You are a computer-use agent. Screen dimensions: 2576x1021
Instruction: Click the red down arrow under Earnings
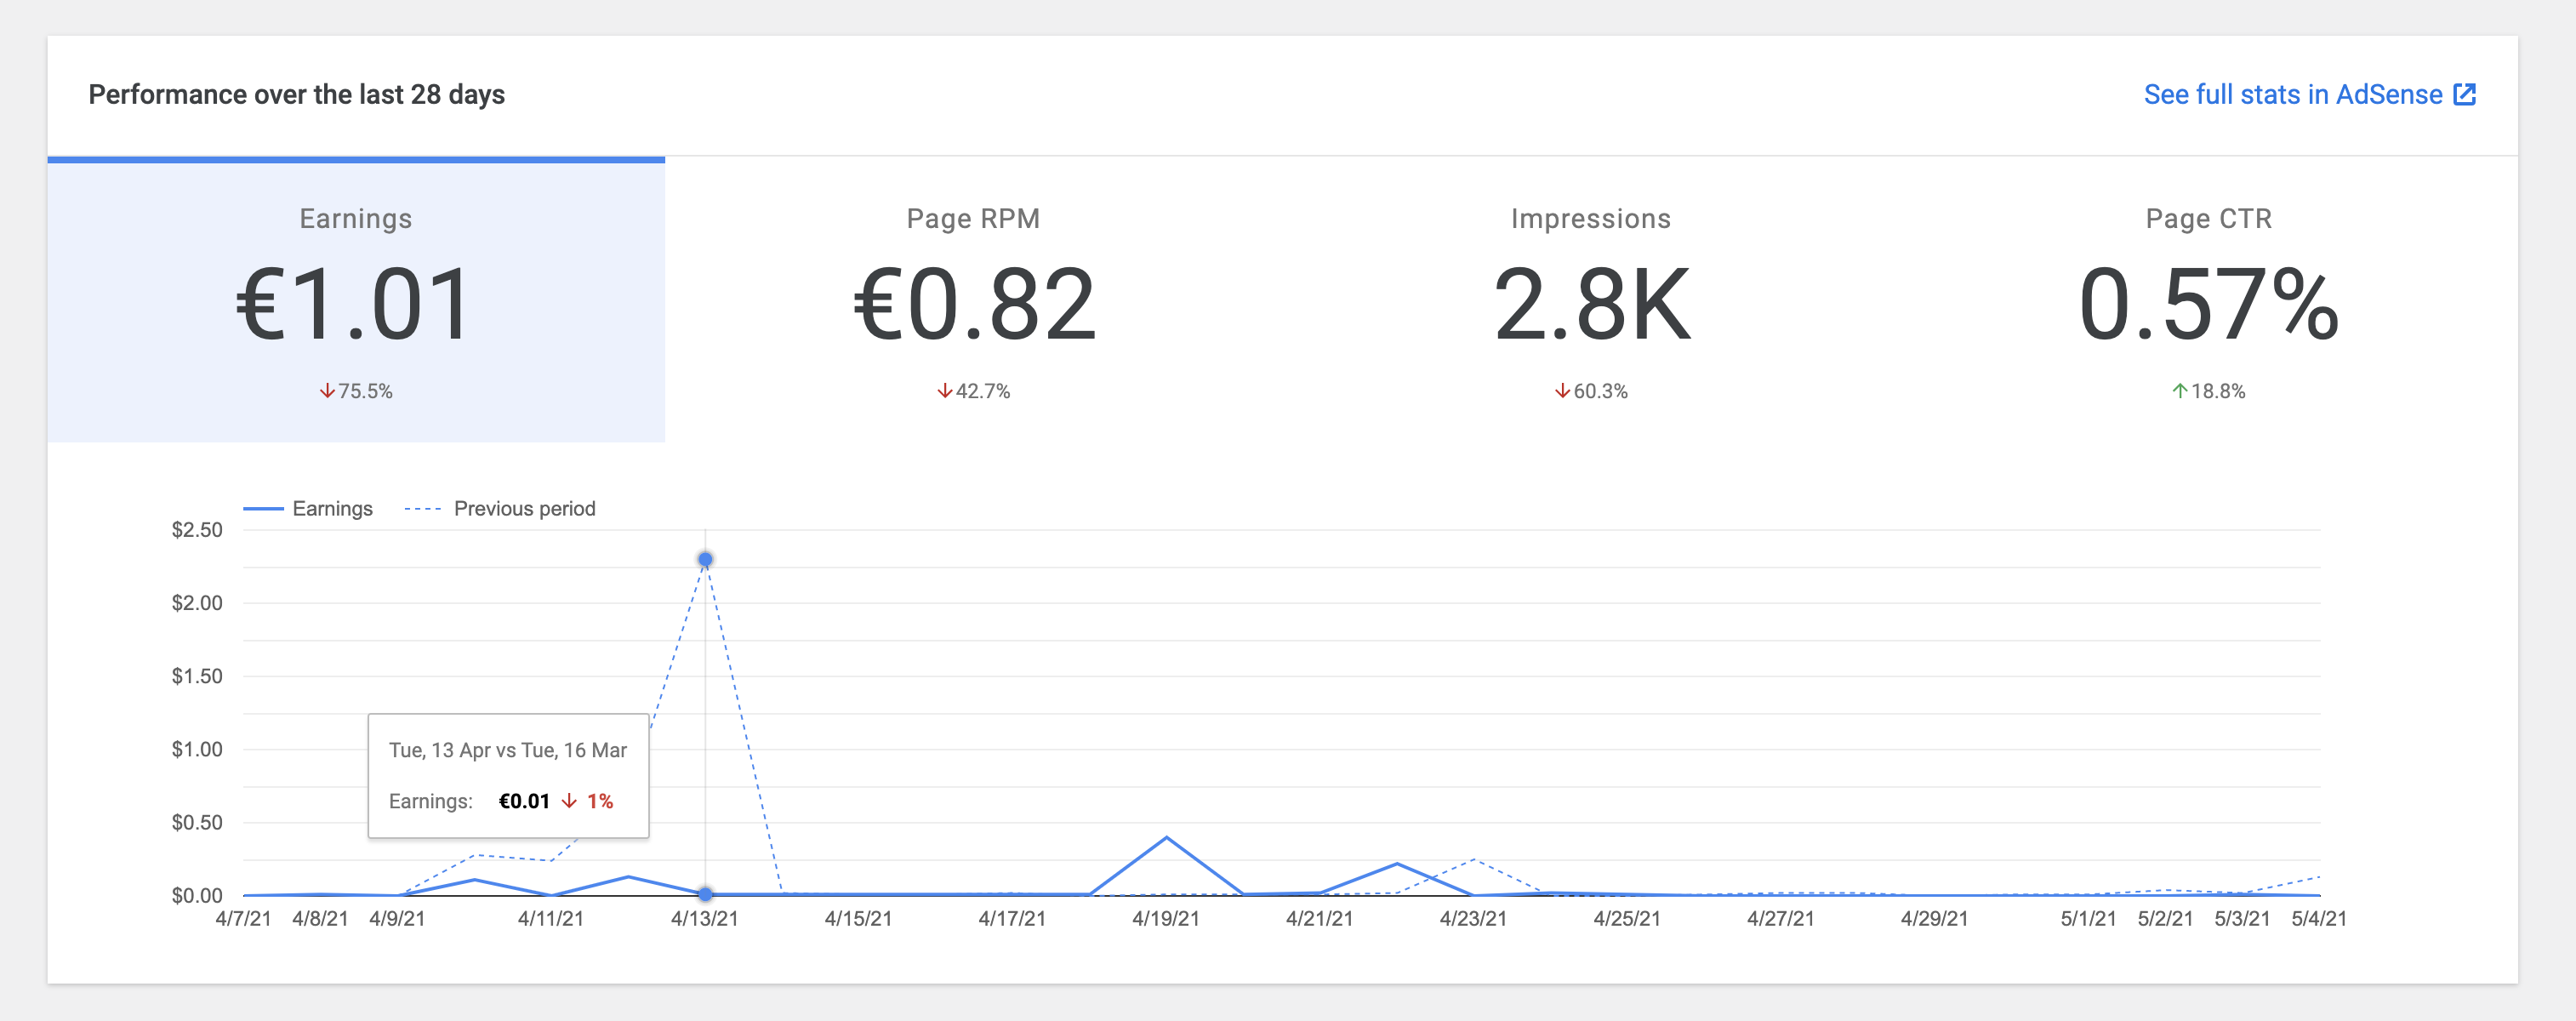click(x=327, y=390)
